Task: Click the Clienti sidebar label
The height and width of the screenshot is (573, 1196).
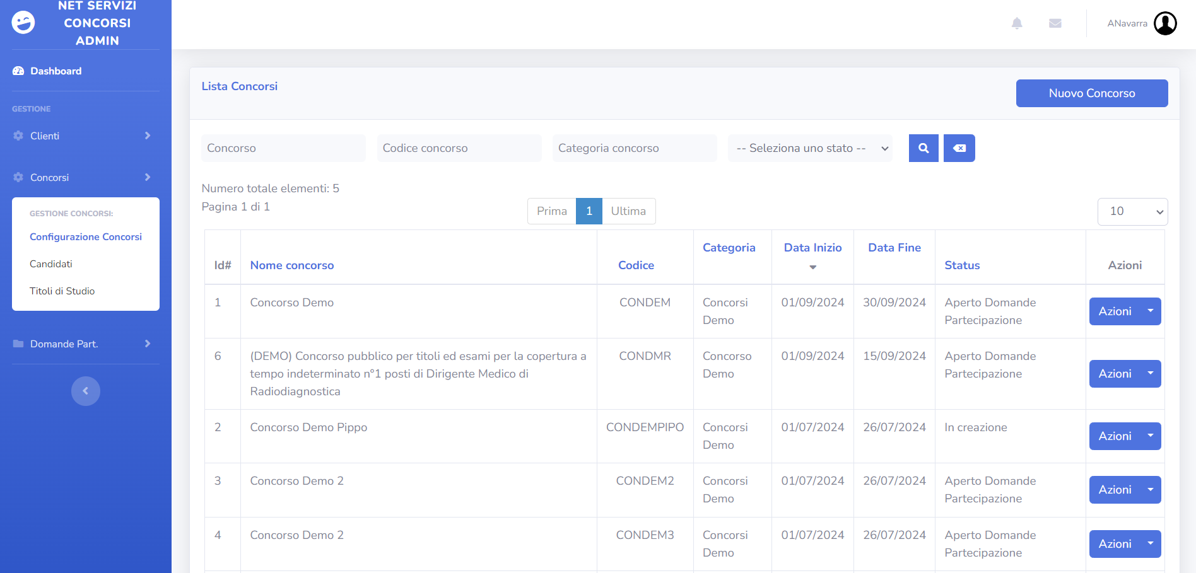Action: pyautogui.click(x=45, y=136)
